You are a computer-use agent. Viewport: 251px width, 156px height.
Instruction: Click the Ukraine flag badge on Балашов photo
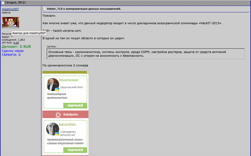point(57,89)
